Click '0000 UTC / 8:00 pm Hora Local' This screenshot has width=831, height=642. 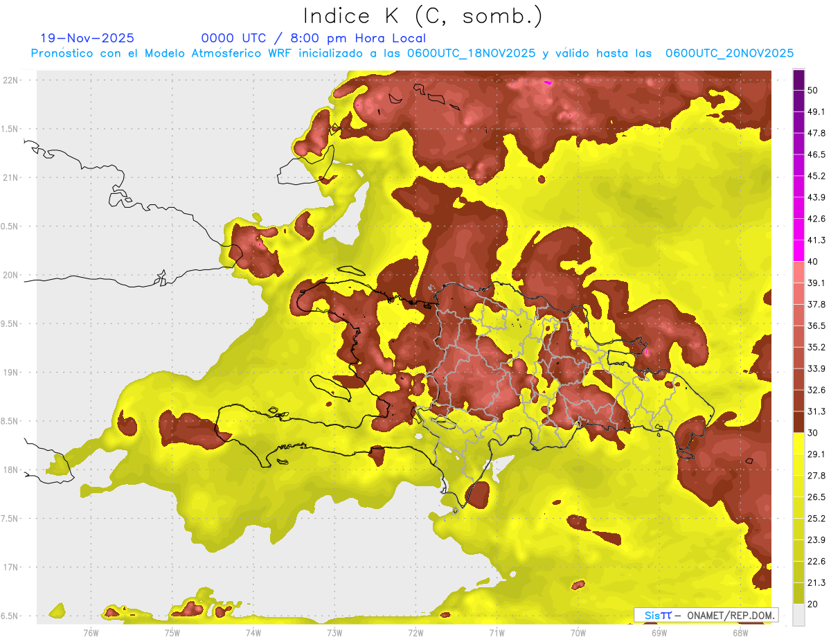(313, 38)
